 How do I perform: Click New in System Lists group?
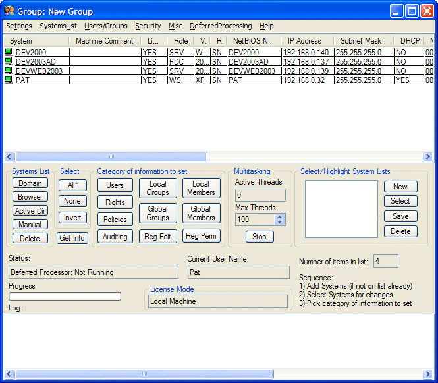[x=400, y=187]
